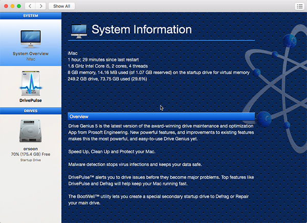This screenshot has width=307, height=223.
Task: Click the yellow minimize window button
Action: pyautogui.click(x=12, y=6)
